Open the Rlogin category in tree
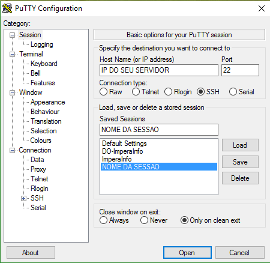Viewport: 270px width, 263px height. tap(39, 189)
